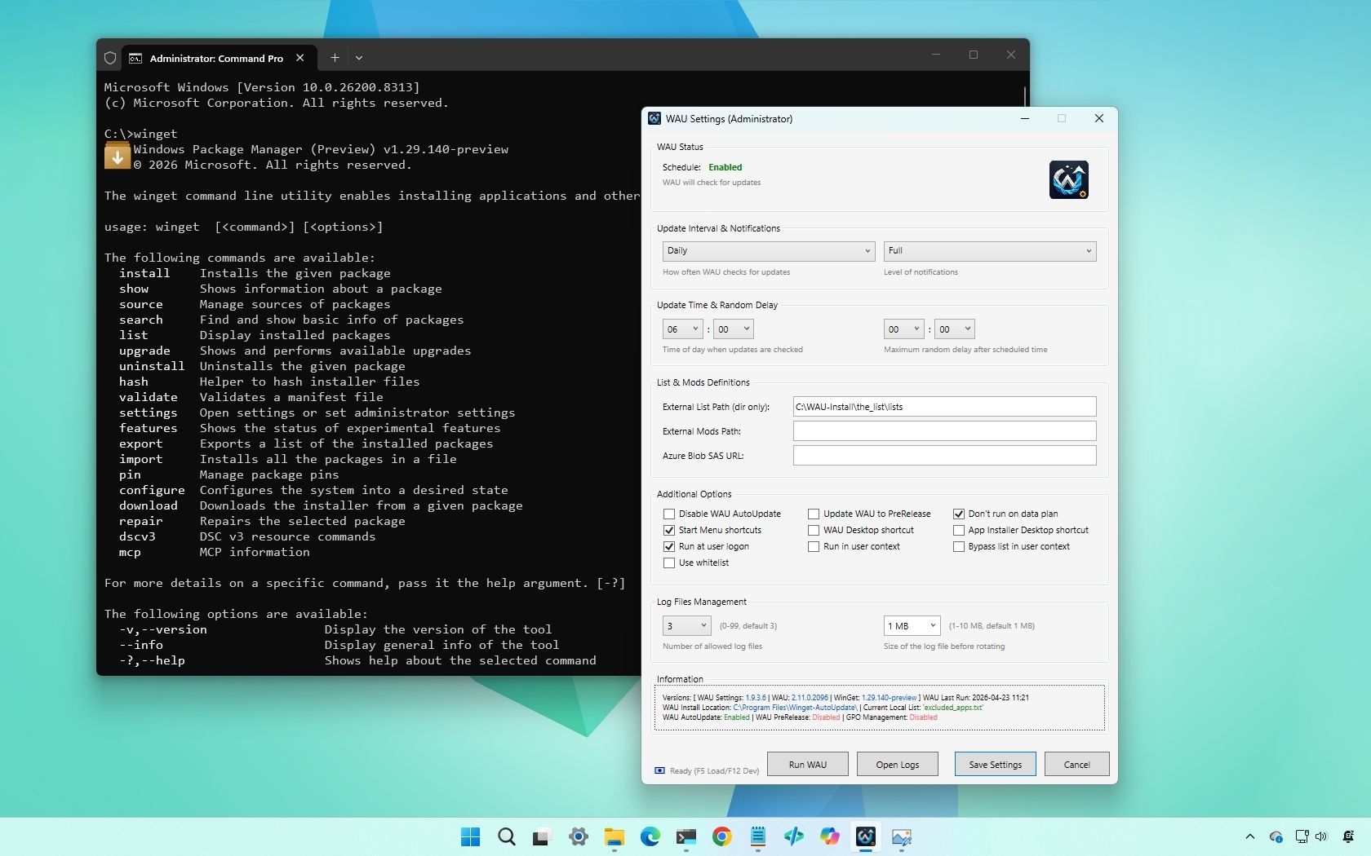The image size is (1371, 856).
Task: Click the WAU logo in the settings window
Action: click(x=1068, y=179)
